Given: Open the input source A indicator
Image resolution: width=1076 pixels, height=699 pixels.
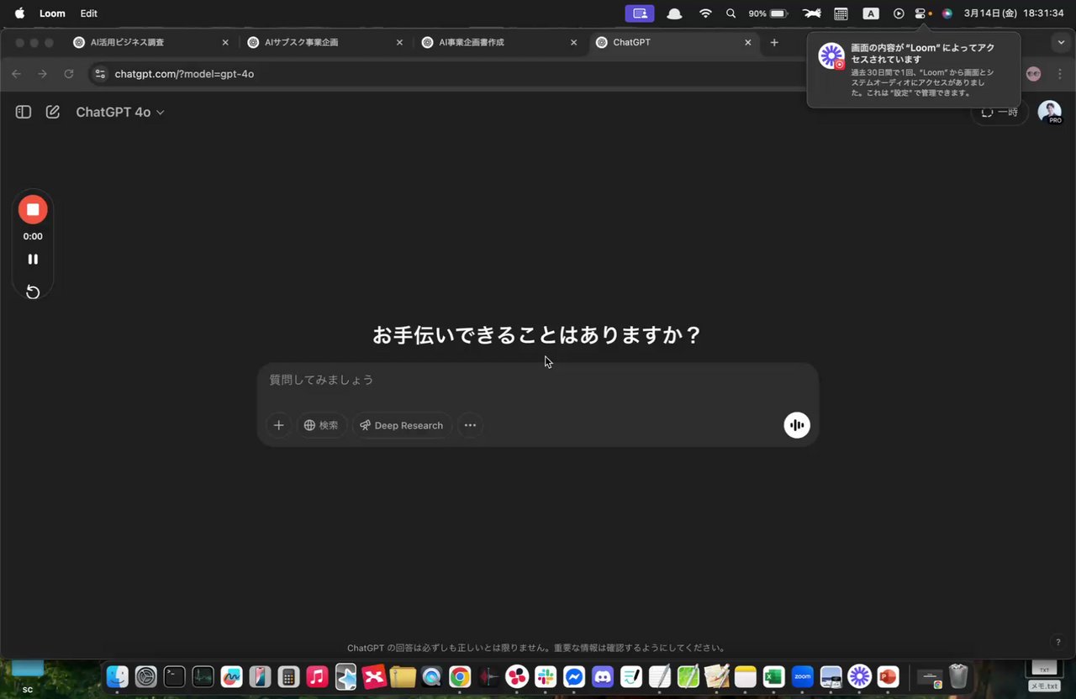Looking at the screenshot, I should [871, 13].
